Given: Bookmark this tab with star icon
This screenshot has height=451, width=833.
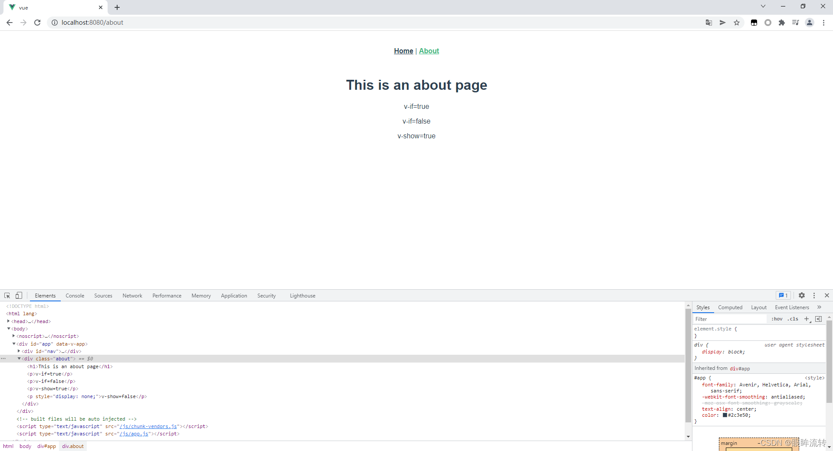Looking at the screenshot, I should coord(737,23).
